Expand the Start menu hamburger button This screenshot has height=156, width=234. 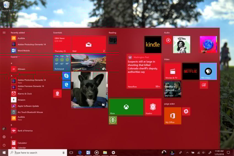(x=4, y=32)
